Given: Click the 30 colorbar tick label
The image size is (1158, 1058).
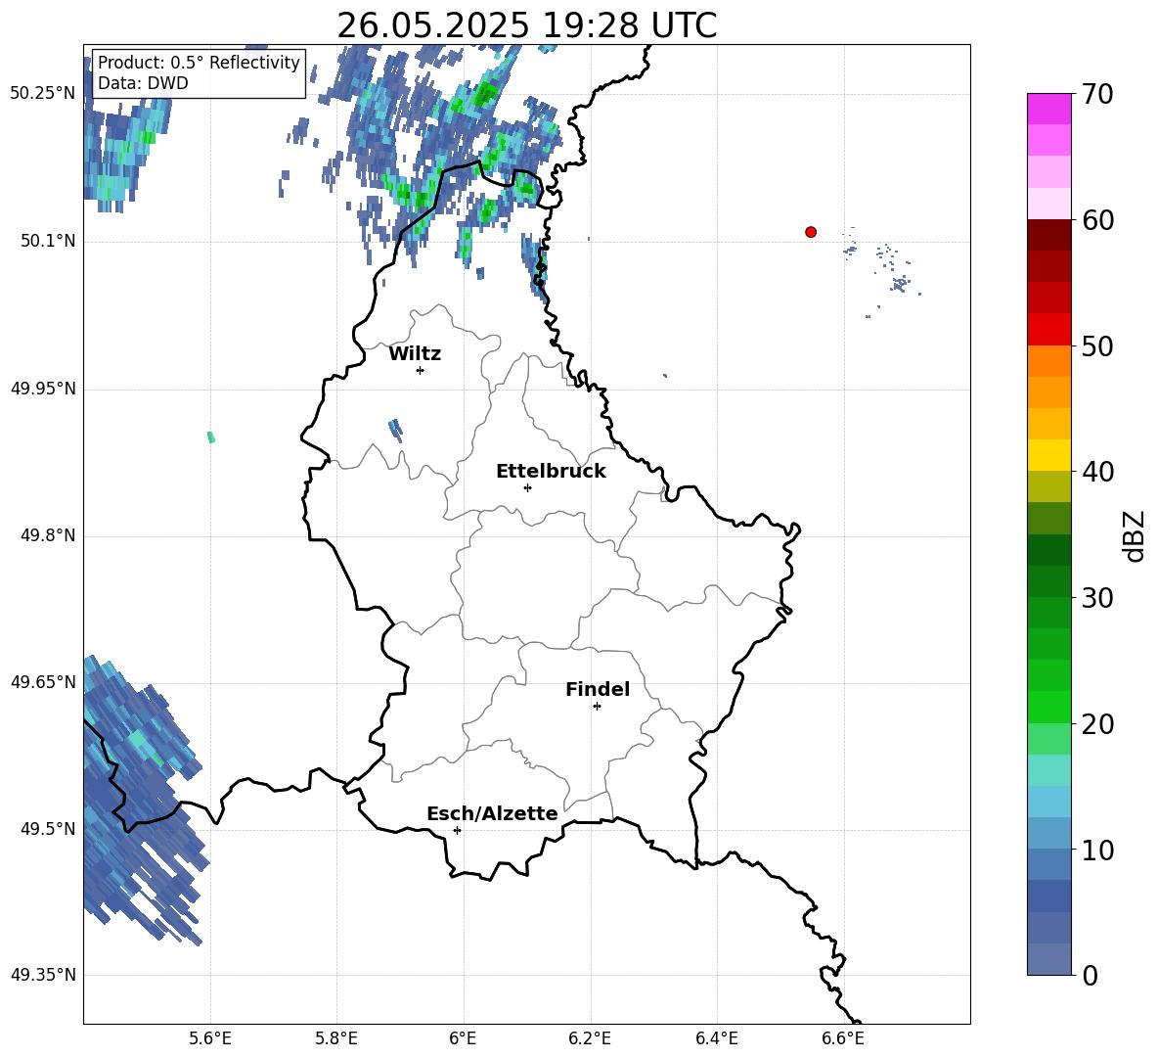Looking at the screenshot, I should 1097,598.
